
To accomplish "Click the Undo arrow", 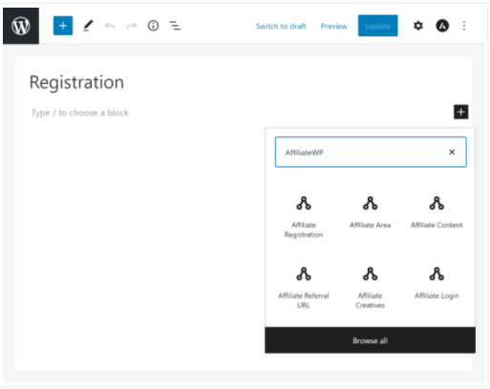I will click(x=110, y=26).
